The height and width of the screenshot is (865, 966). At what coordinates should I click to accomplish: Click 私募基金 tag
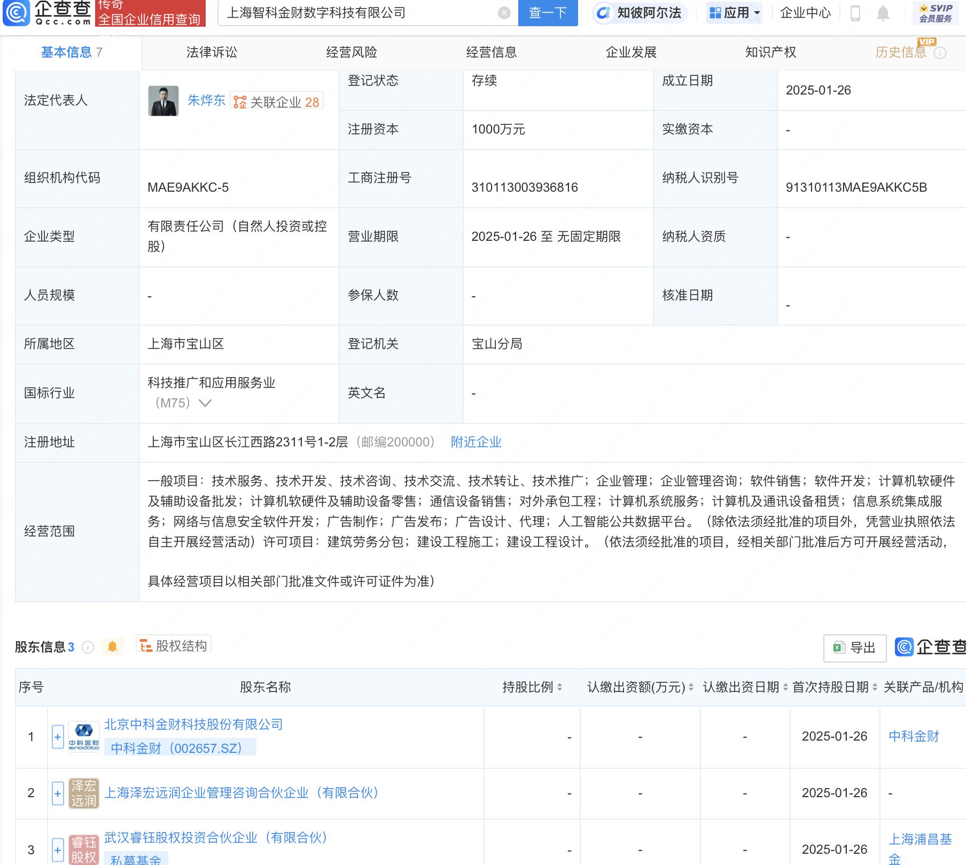click(136, 859)
